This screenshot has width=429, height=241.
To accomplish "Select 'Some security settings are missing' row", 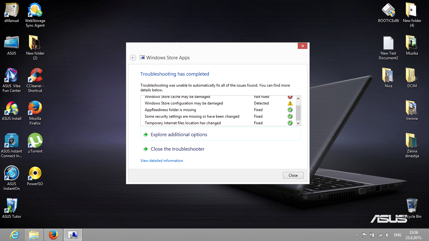I will [218, 116].
